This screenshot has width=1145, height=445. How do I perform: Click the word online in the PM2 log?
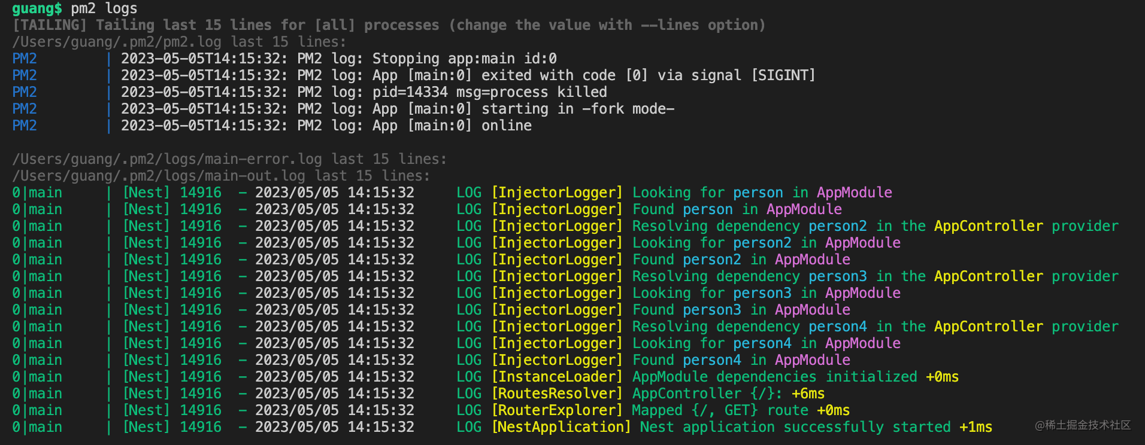[507, 126]
